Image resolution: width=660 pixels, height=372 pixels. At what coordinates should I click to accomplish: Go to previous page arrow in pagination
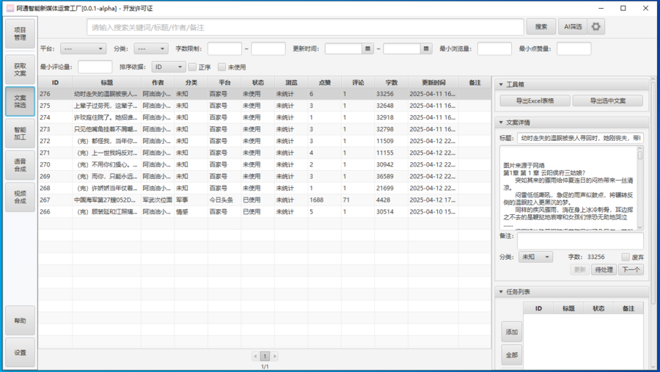click(255, 357)
